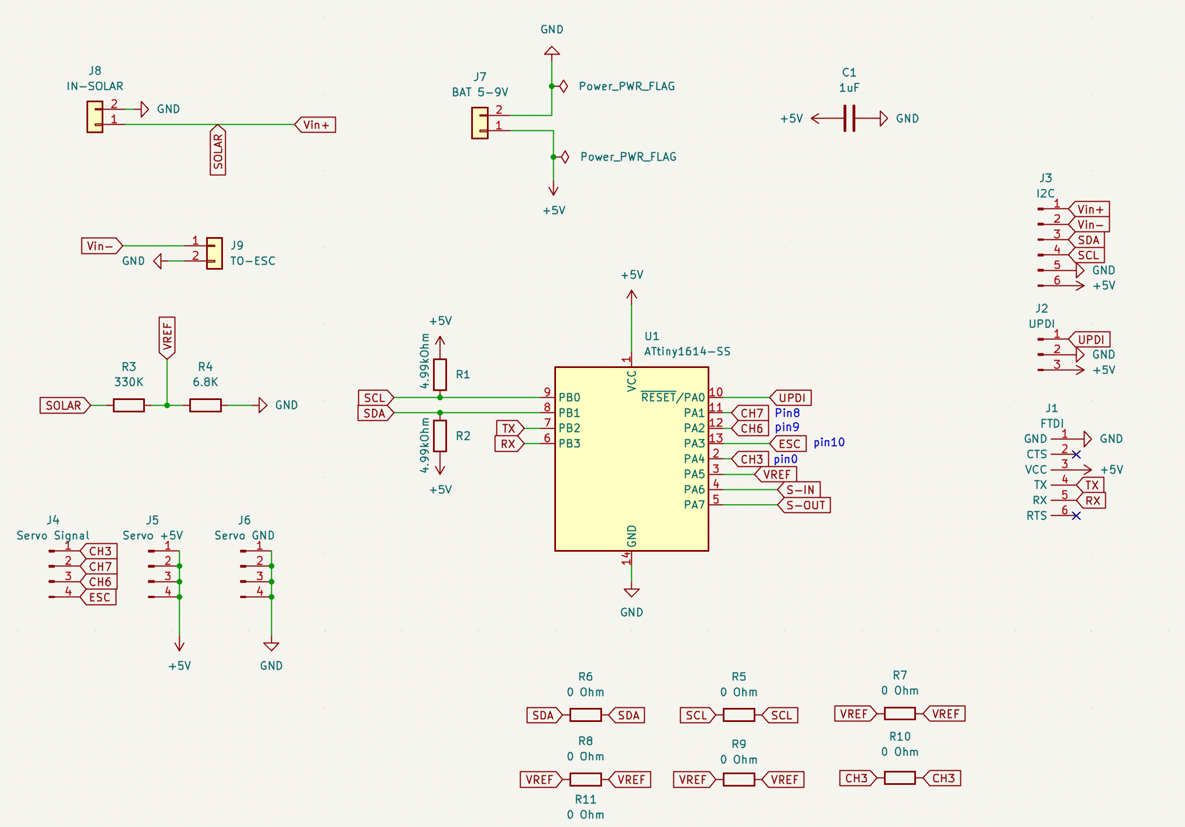Select resistor R3 330K symbol
Image resolution: width=1185 pixels, height=827 pixels.
(129, 405)
